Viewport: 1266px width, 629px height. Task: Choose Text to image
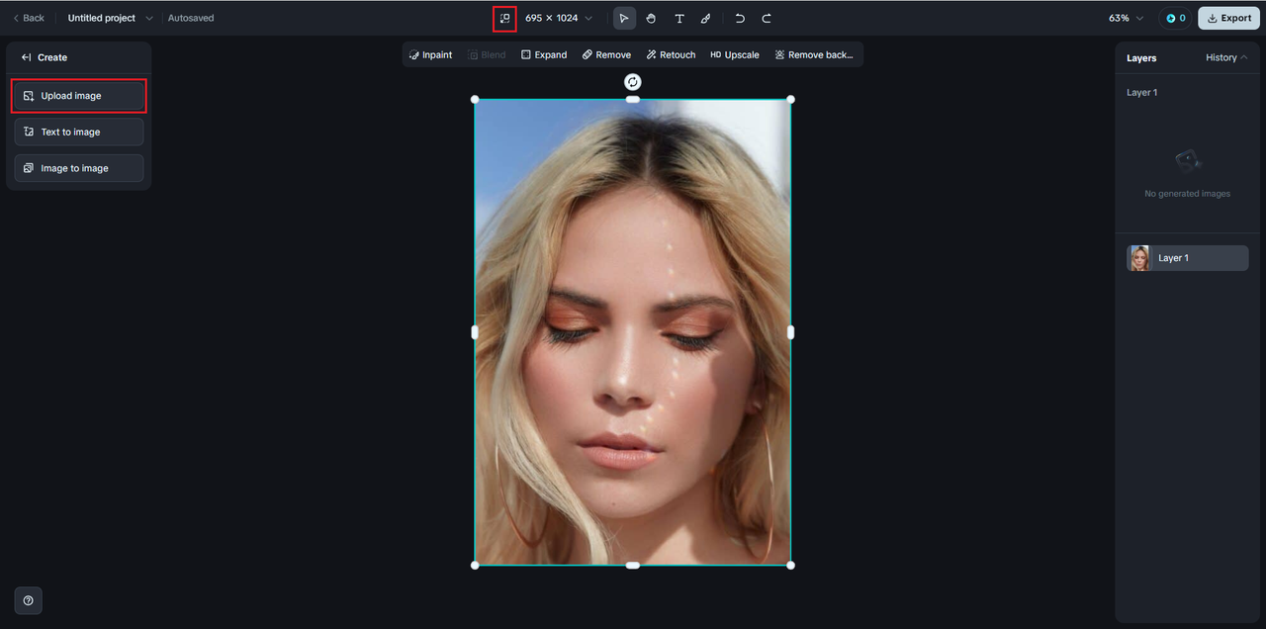coord(79,132)
